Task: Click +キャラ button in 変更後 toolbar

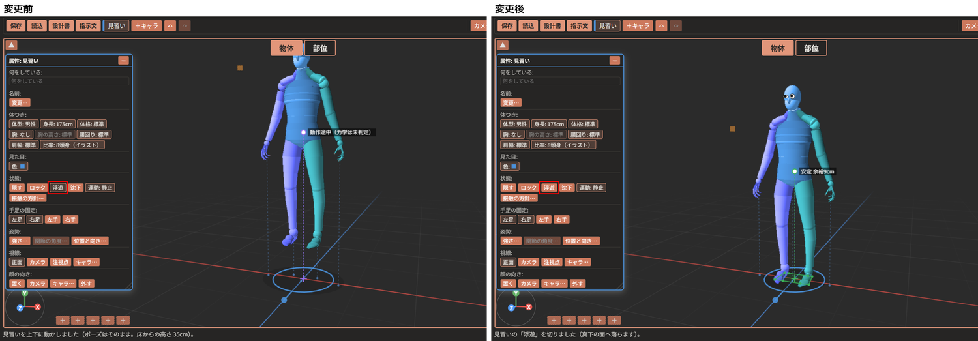Action: tap(638, 26)
